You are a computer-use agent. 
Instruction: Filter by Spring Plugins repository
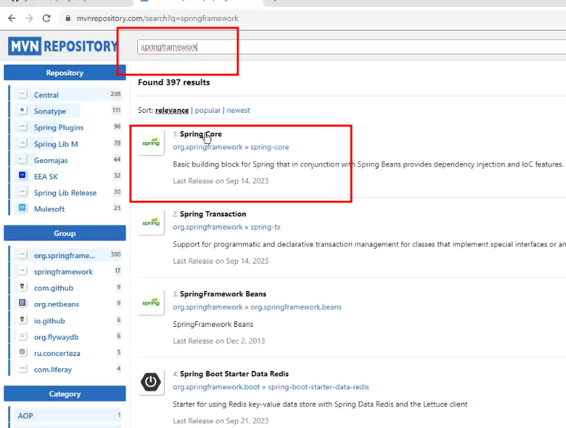58,128
